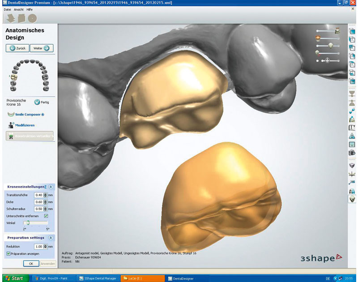Click the Transitionshöhe spinner arrows

tap(45, 195)
